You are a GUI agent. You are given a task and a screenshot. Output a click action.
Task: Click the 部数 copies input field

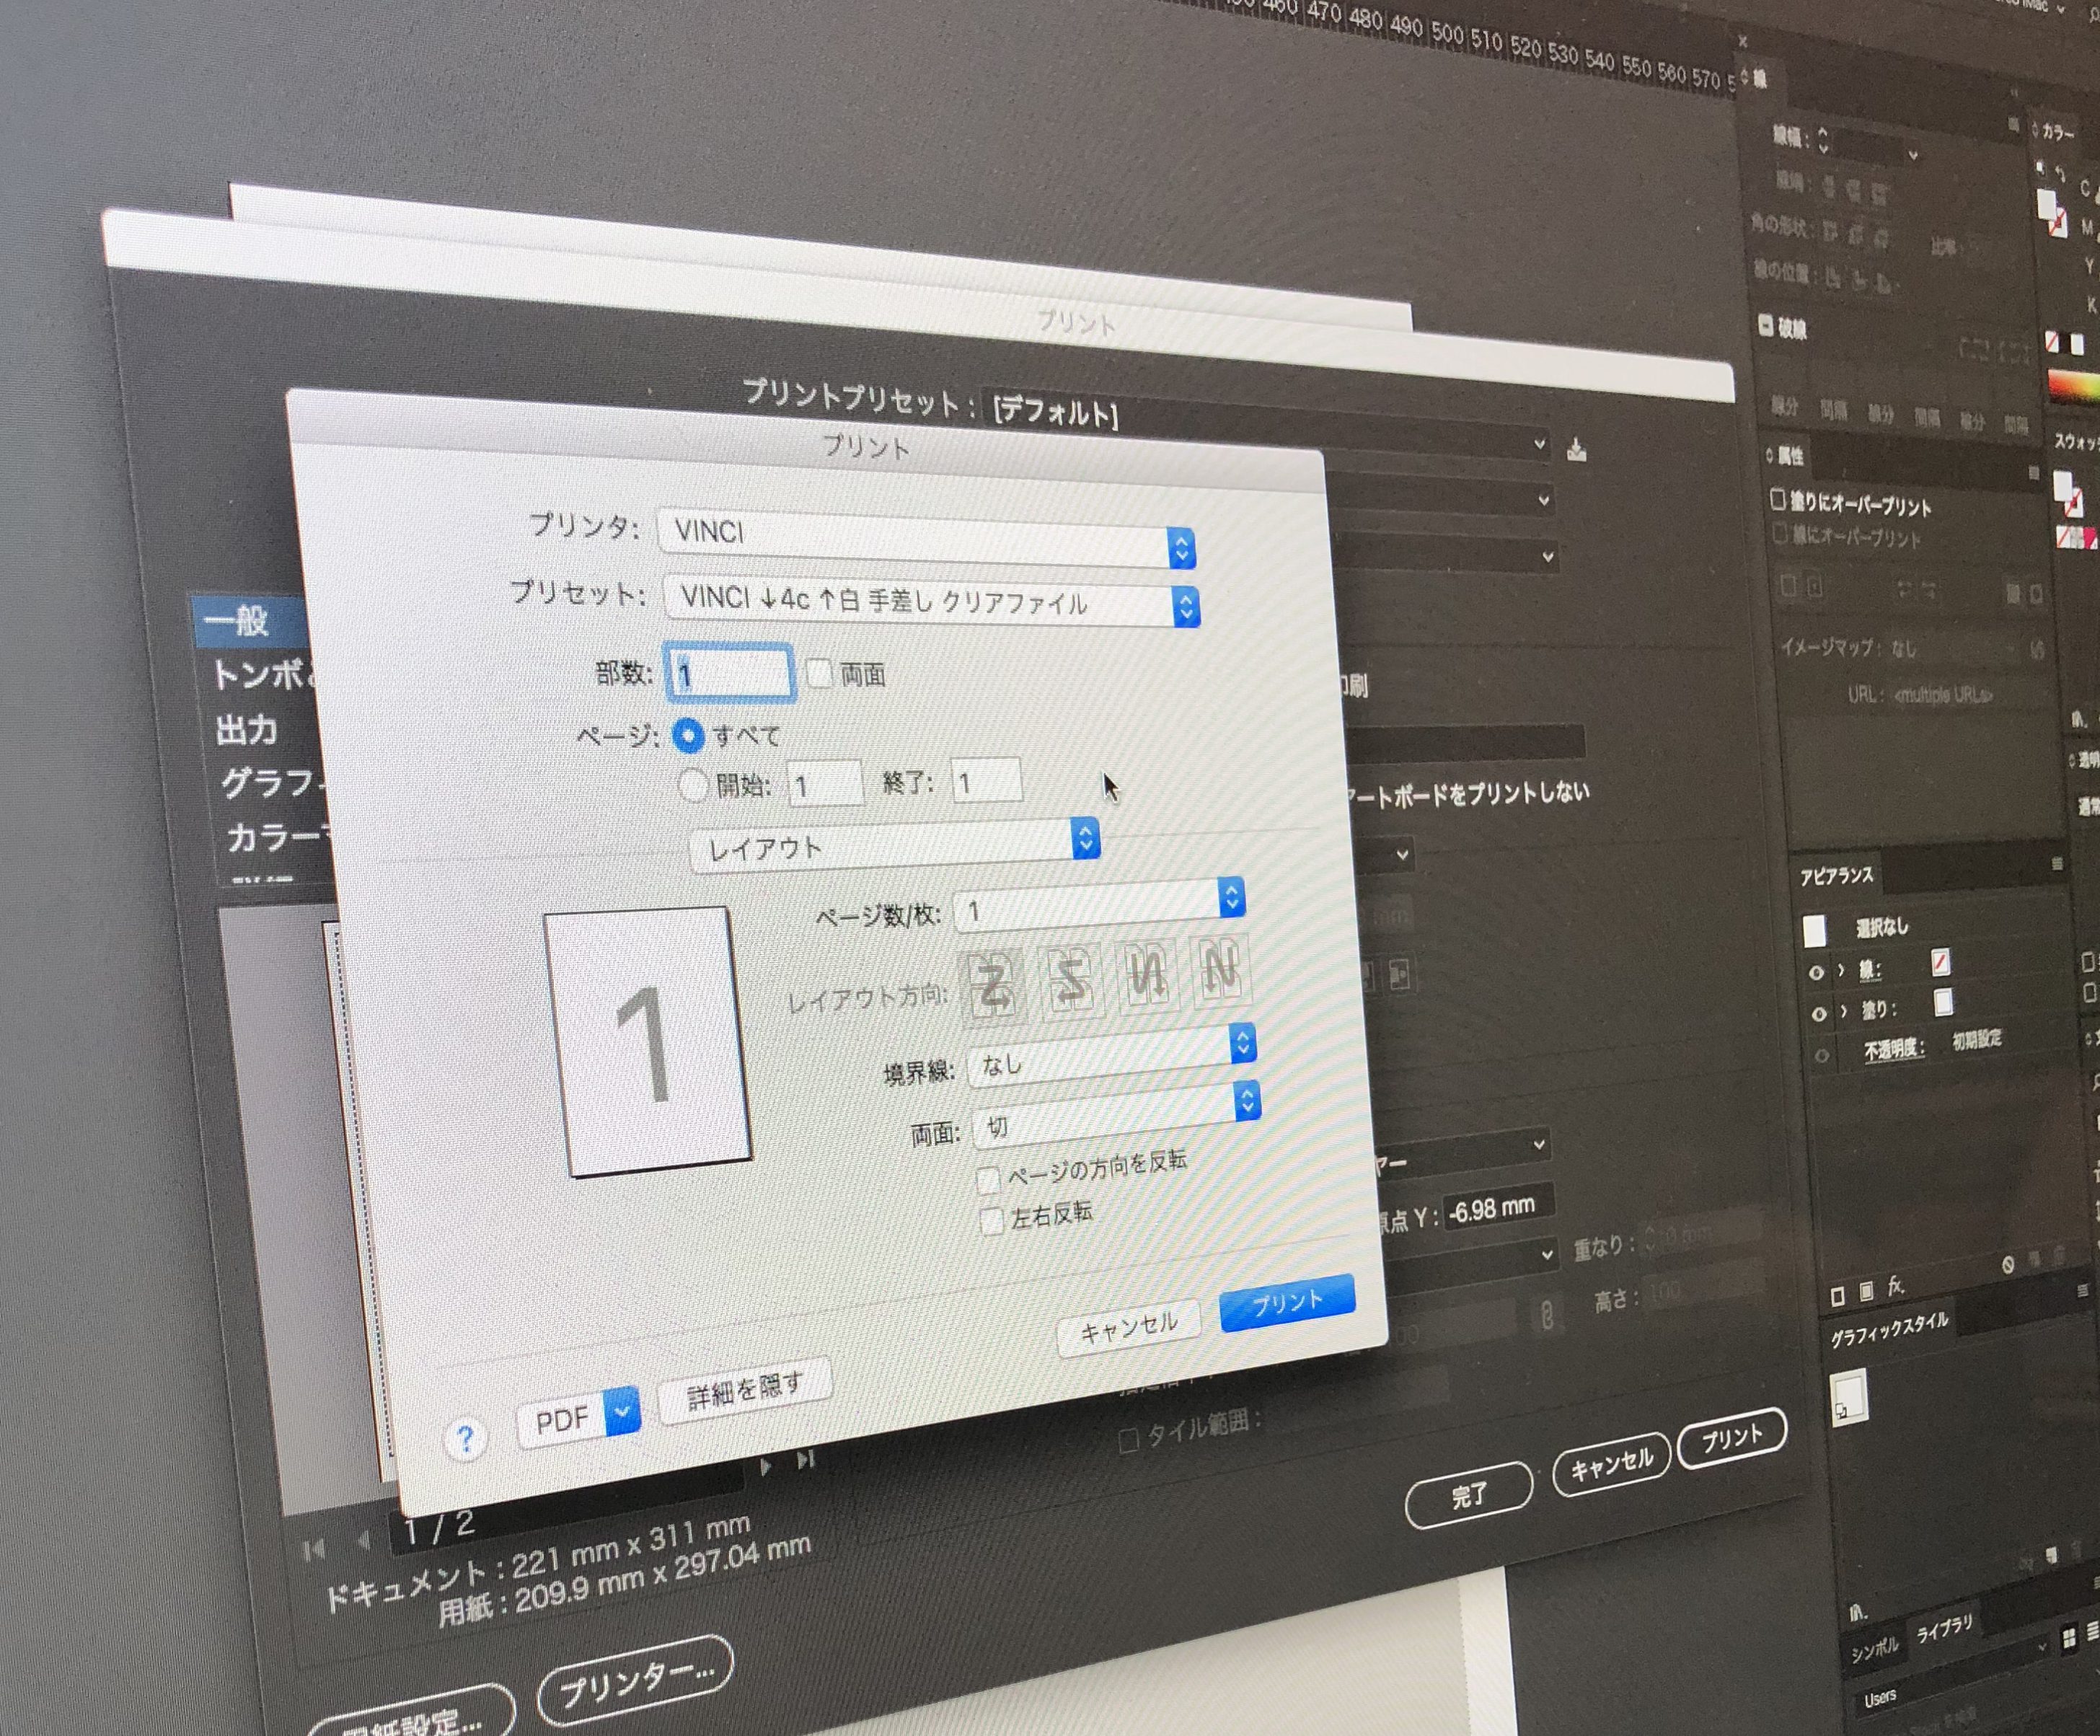click(x=730, y=672)
